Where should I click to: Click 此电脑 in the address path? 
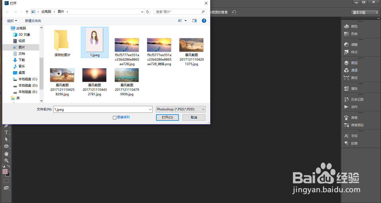tap(46, 12)
